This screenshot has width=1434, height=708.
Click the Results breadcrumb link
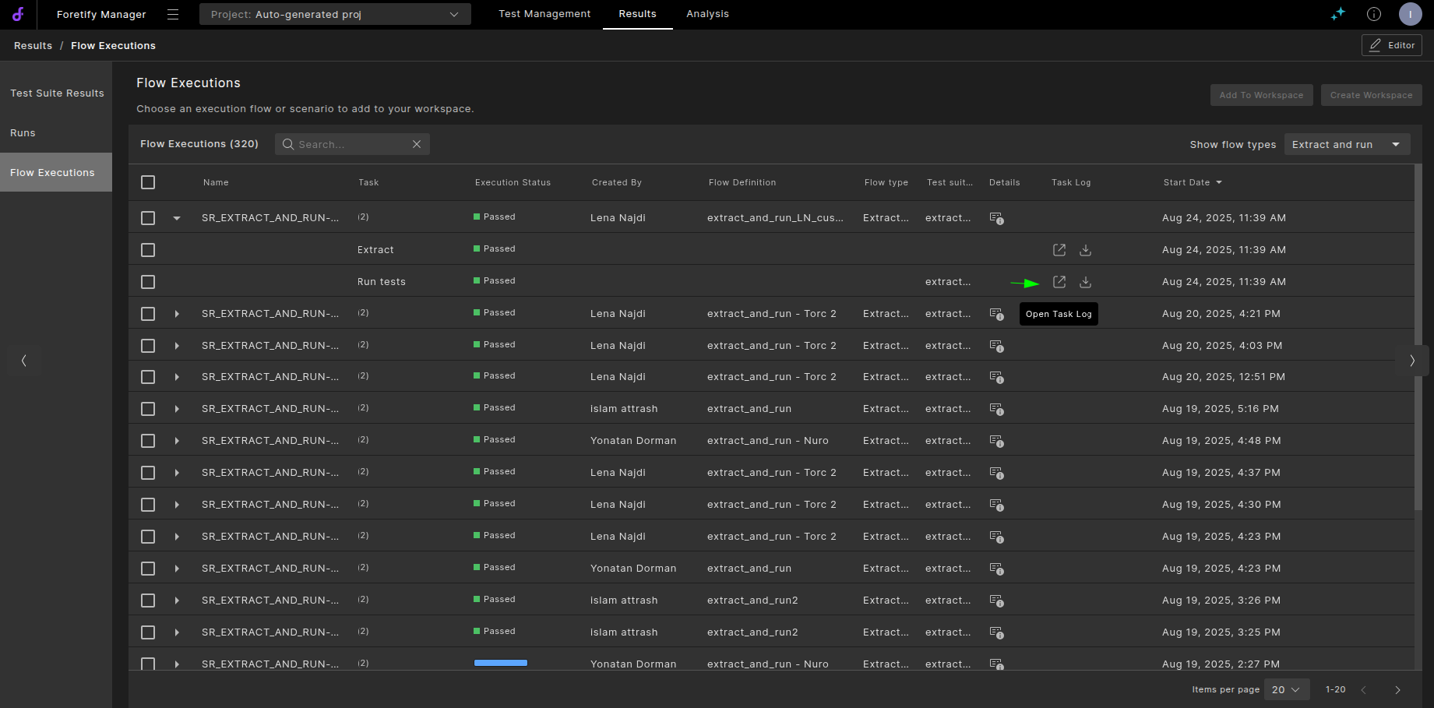(33, 46)
